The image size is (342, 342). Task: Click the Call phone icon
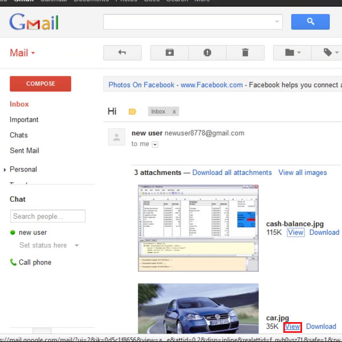click(13, 262)
